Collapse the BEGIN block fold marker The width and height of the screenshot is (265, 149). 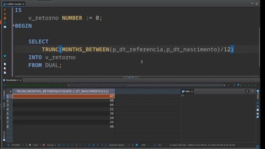coord(14,26)
